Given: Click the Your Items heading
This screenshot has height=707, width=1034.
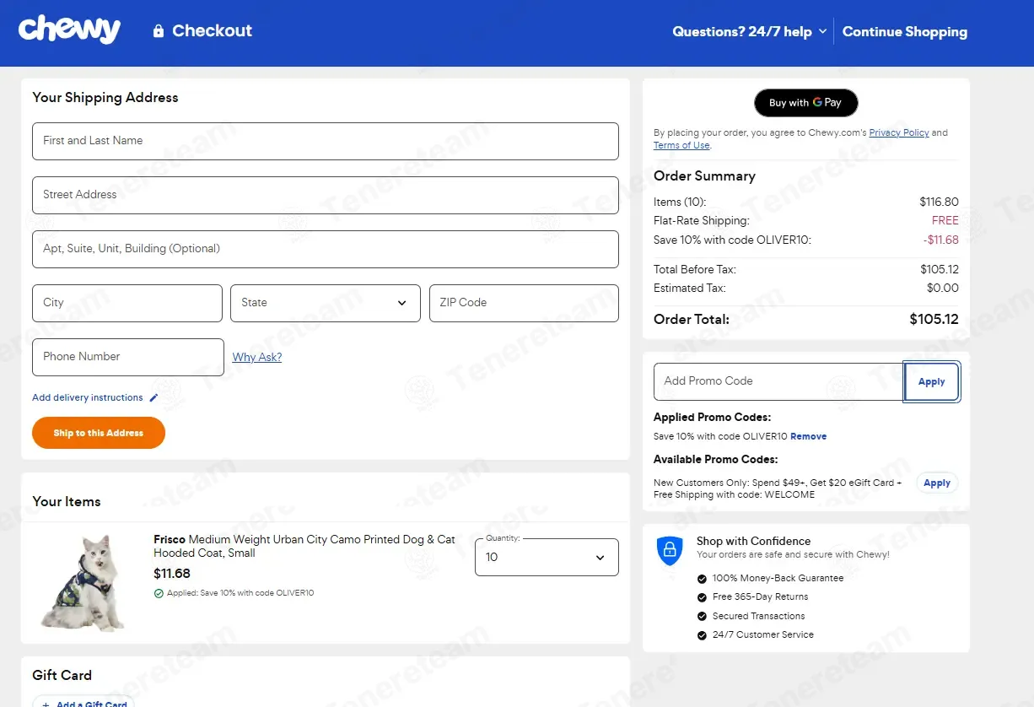Looking at the screenshot, I should pyautogui.click(x=67, y=501).
